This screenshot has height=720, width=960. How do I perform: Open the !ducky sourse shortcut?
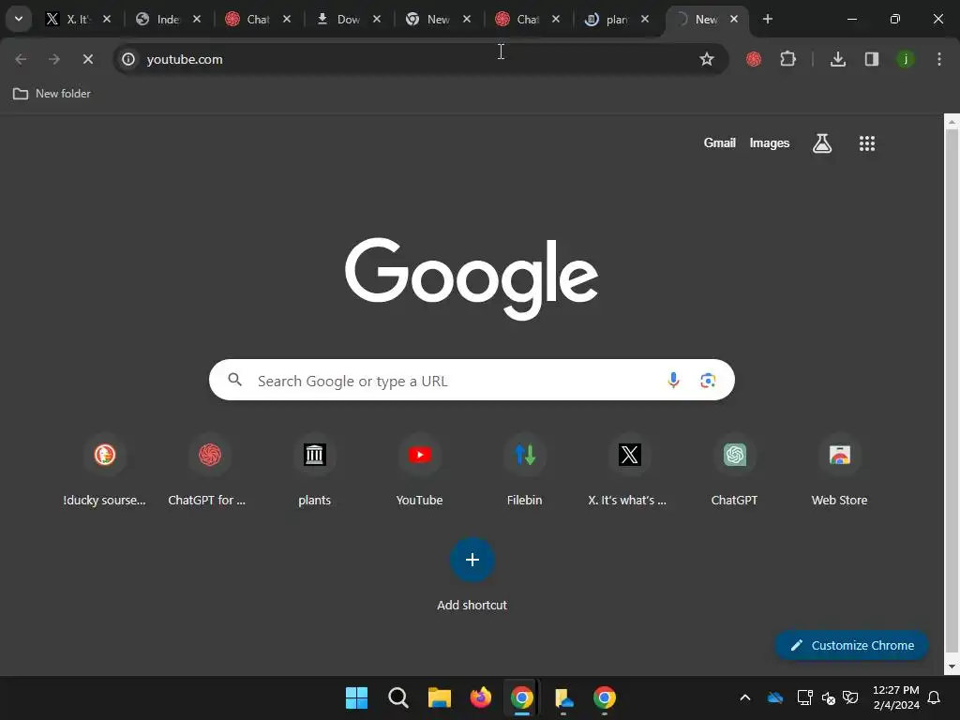coord(105,471)
